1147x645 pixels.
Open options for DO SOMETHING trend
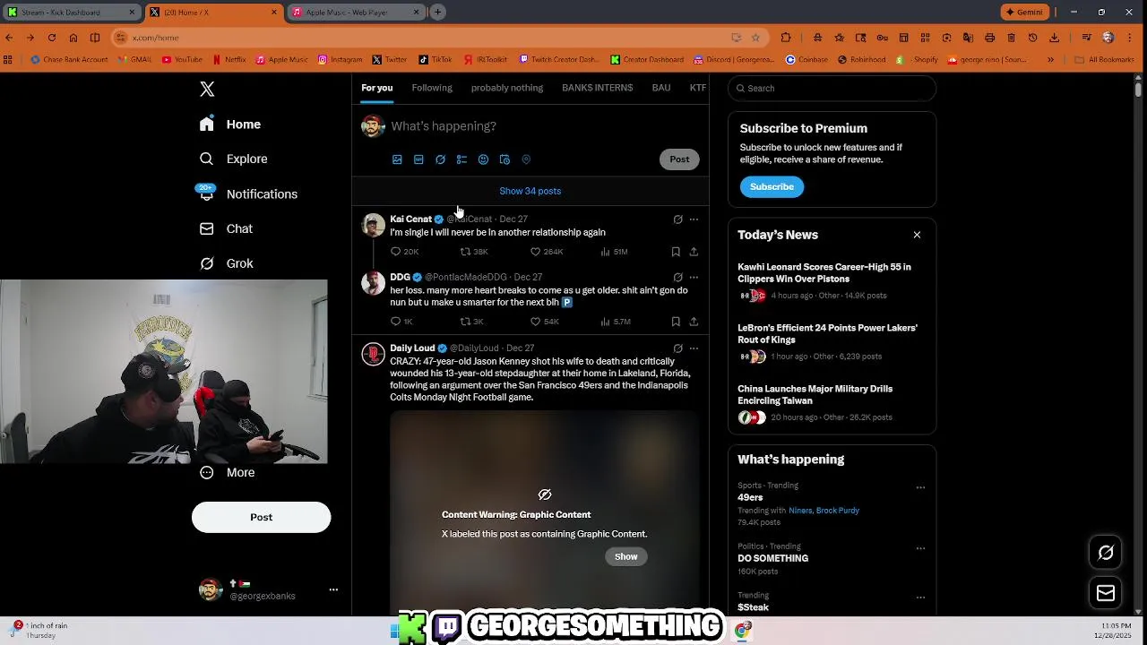click(920, 548)
